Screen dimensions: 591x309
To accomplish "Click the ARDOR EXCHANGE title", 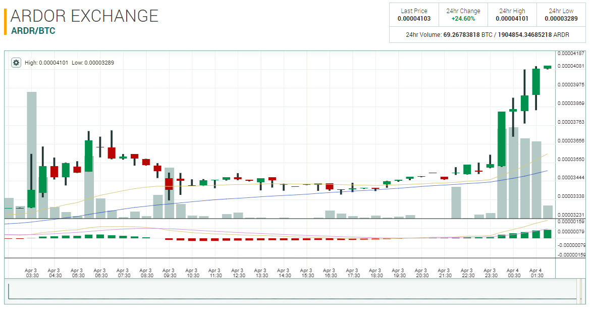I will [x=84, y=16].
